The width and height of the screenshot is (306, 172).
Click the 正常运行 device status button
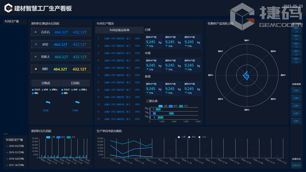click(297, 165)
